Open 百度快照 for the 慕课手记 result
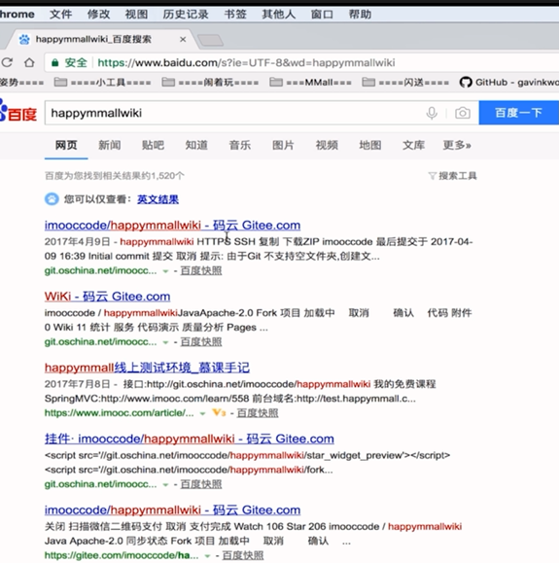This screenshot has height=563, width=559. click(258, 413)
